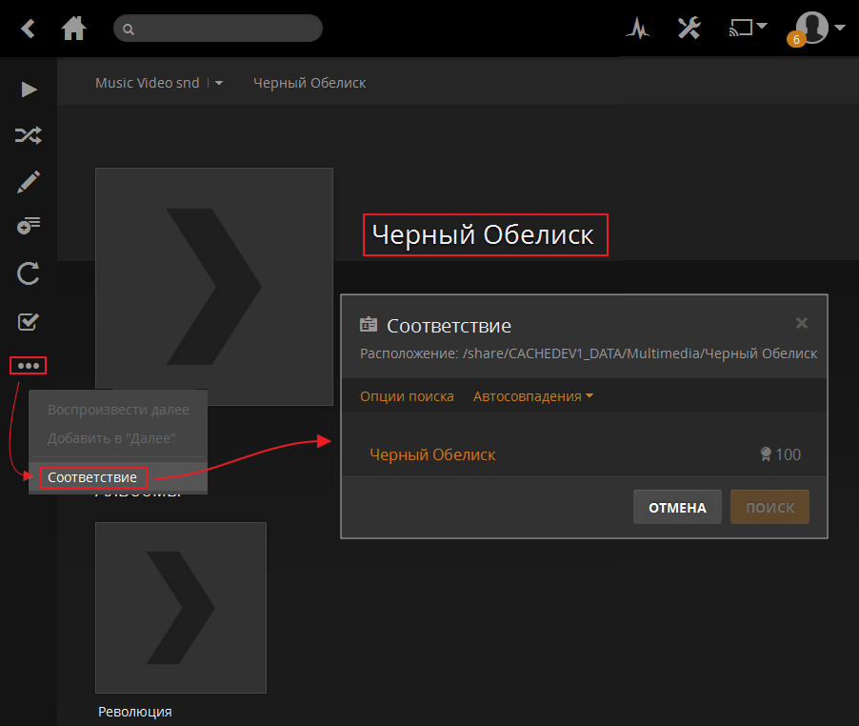Open the Опции поиска tab

[x=407, y=396]
